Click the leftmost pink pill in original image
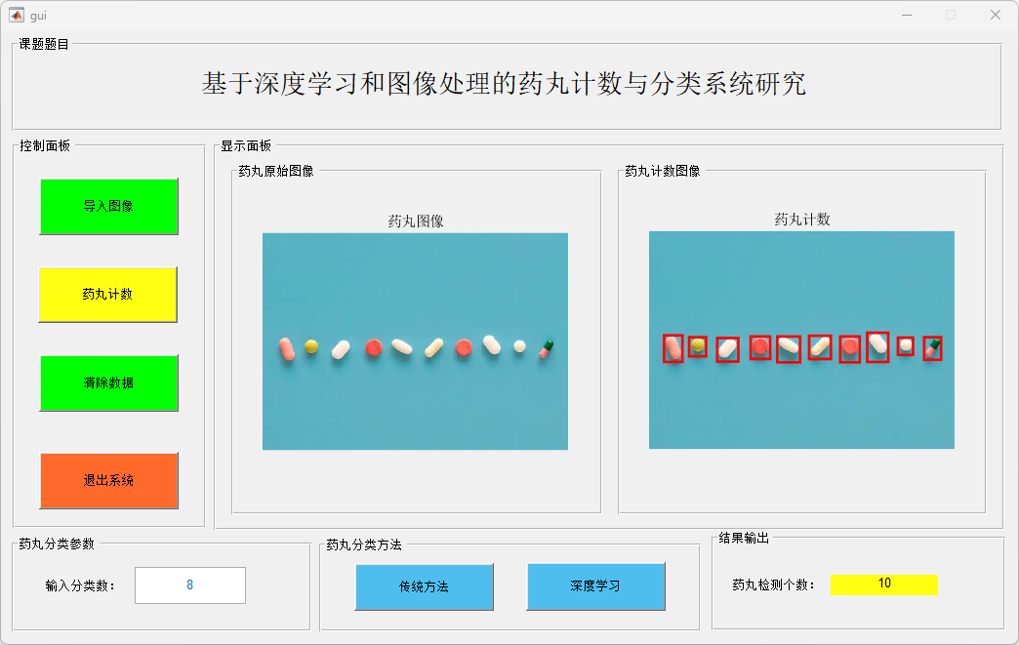This screenshot has width=1019, height=645. click(x=286, y=349)
